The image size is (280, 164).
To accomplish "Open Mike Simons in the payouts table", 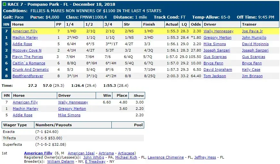I will point(69,115).
